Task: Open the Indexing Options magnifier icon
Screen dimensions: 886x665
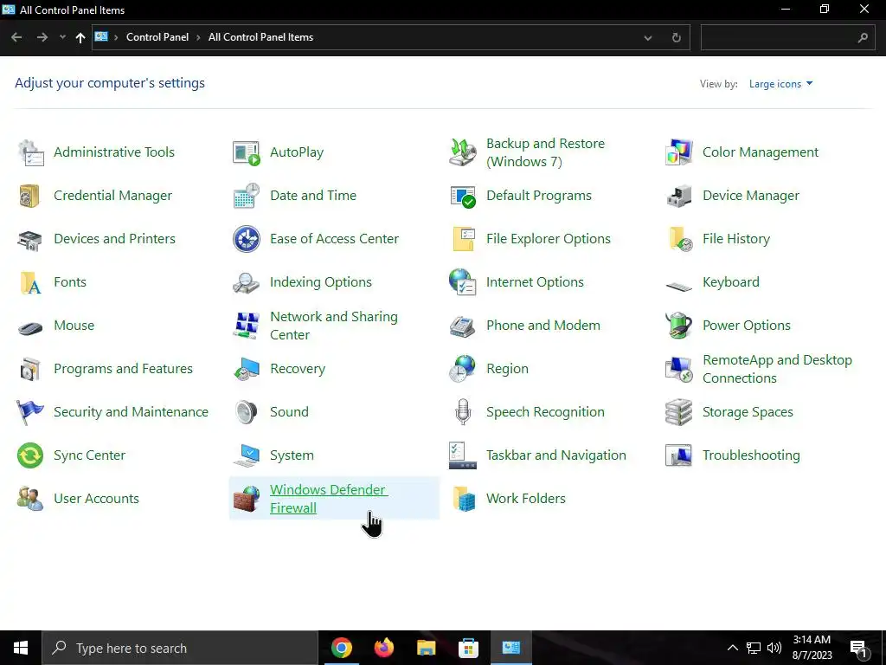Action: point(247,282)
